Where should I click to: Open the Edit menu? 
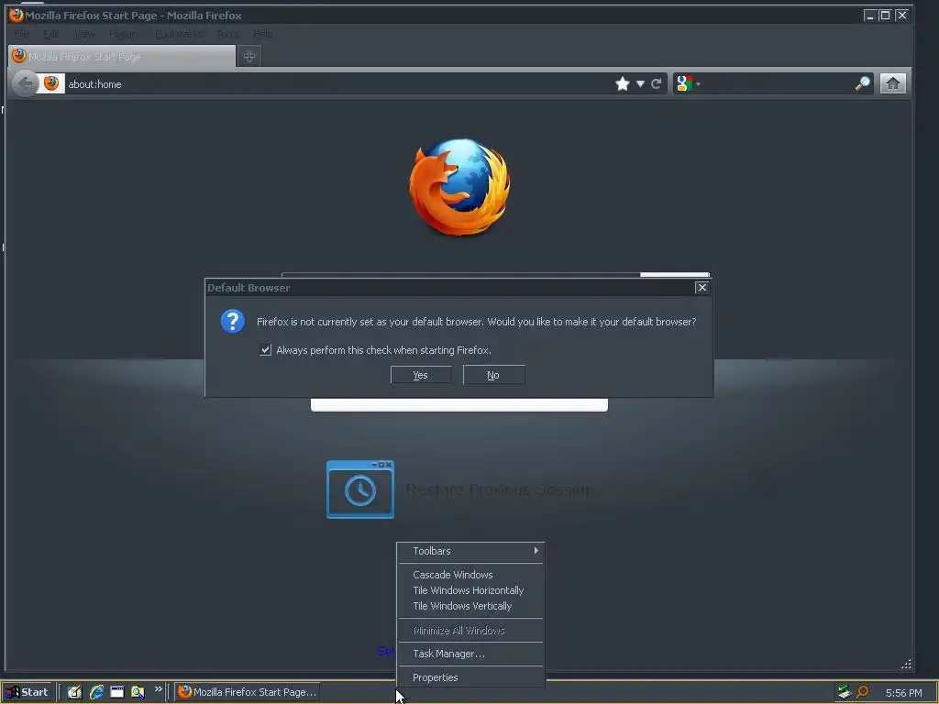click(50, 34)
